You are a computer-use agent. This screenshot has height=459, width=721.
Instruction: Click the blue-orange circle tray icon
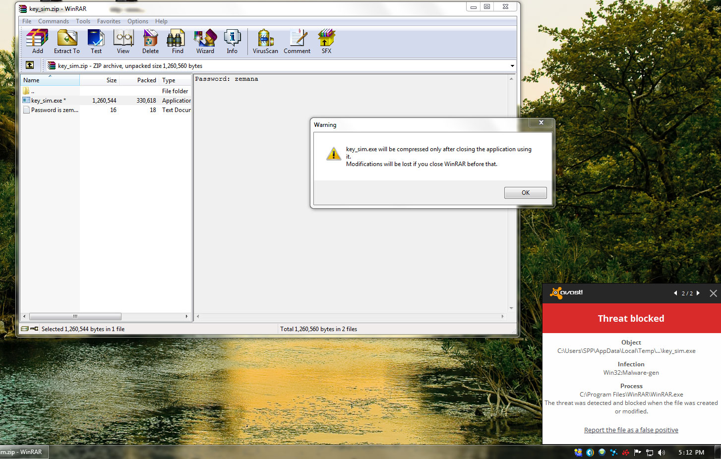click(x=590, y=452)
